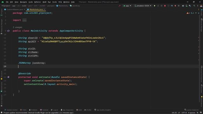Click the related XML file gutter icon
Image resolution: width=203 pixels, height=114 pixels.
pos(8,31)
